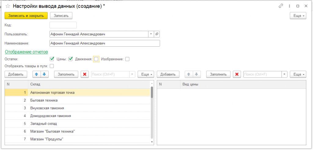Click Записать и закрыть button
This screenshot has width=313, height=150.
click(26, 16)
